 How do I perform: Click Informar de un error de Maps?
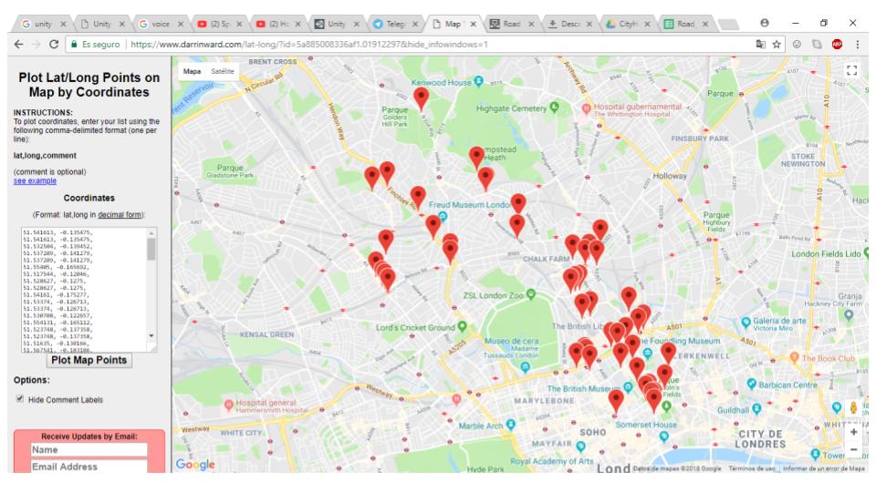(824, 468)
